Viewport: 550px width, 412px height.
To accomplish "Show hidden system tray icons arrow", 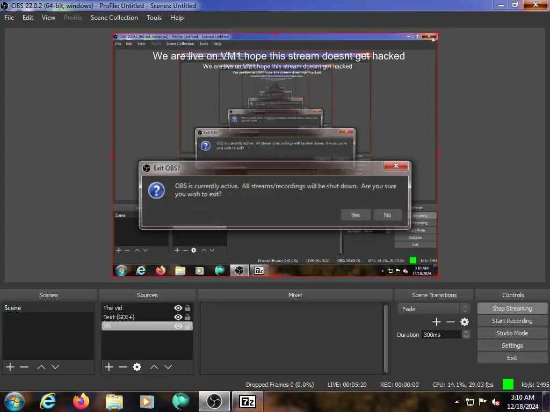I will 457,402.
